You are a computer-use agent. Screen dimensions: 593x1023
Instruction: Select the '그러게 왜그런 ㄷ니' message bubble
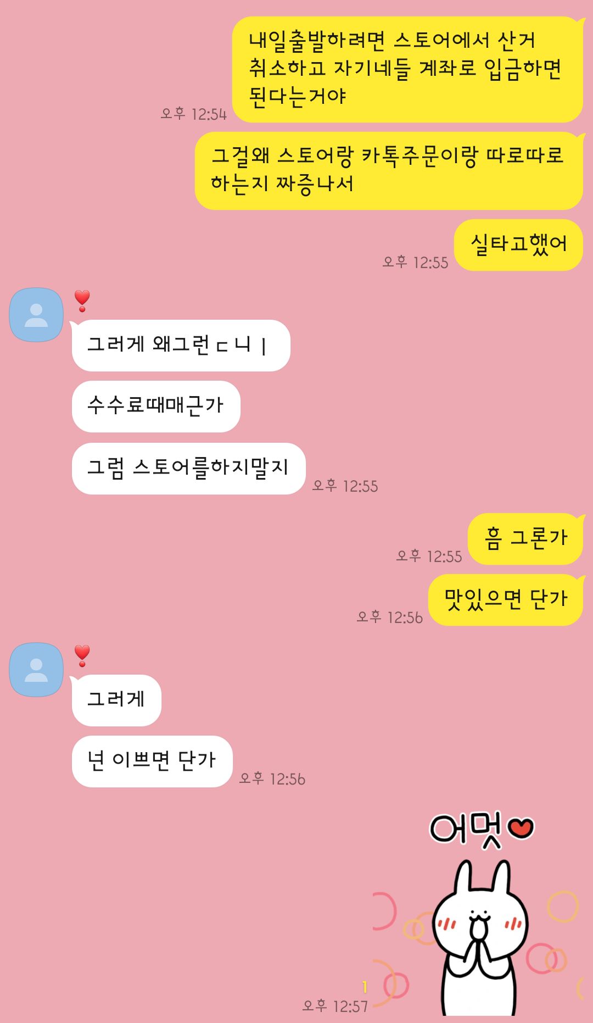coord(181,346)
